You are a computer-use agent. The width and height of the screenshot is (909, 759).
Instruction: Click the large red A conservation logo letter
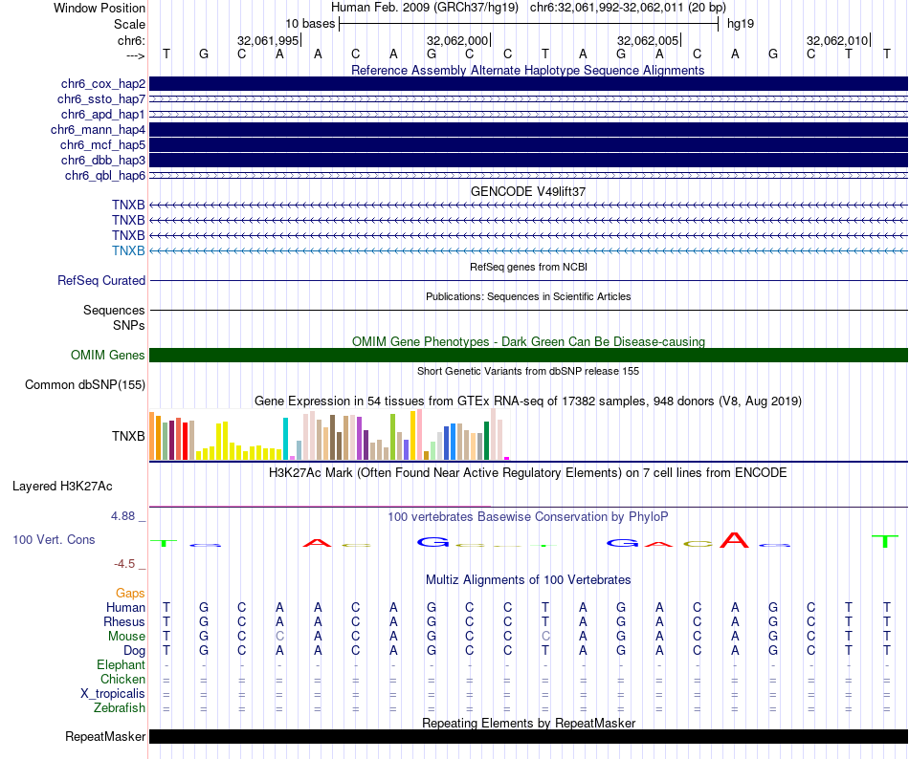(734, 540)
